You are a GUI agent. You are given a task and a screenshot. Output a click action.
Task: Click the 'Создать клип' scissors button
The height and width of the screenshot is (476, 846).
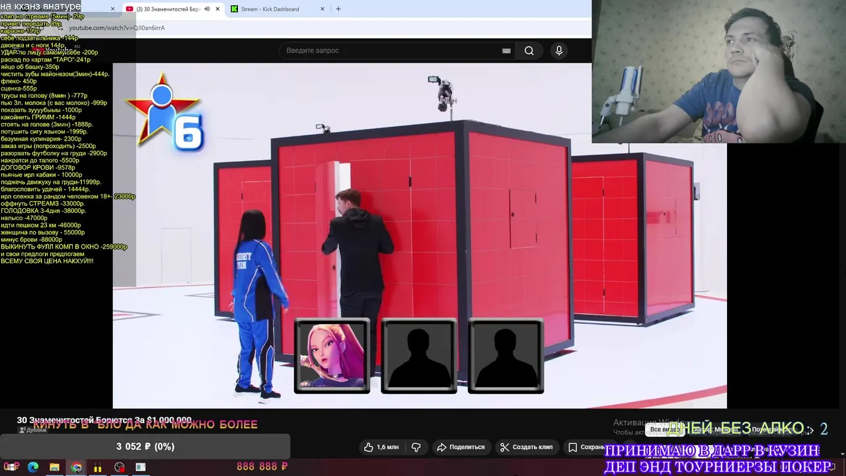(x=526, y=447)
